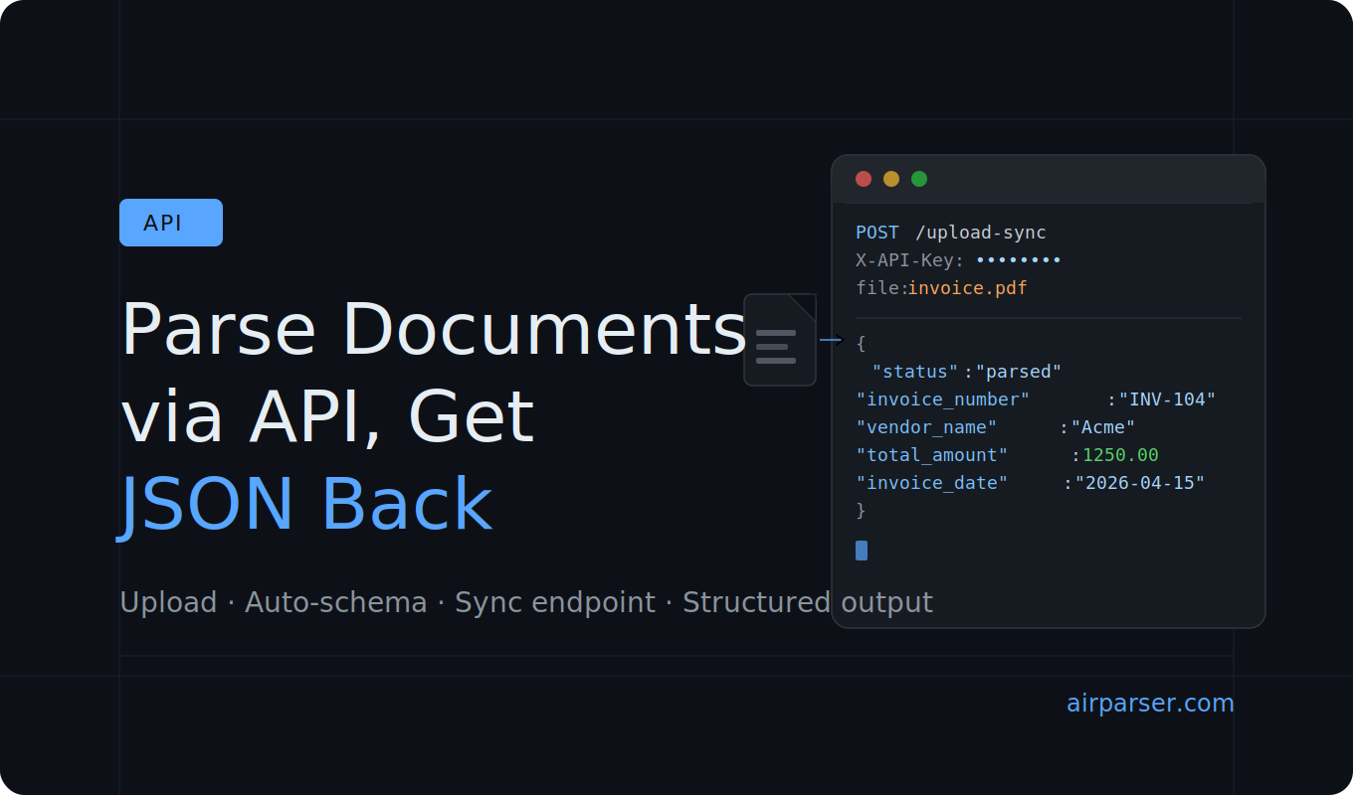Viewport: 1353px width, 795px height.
Task: Click the document file icon
Action: click(780, 340)
